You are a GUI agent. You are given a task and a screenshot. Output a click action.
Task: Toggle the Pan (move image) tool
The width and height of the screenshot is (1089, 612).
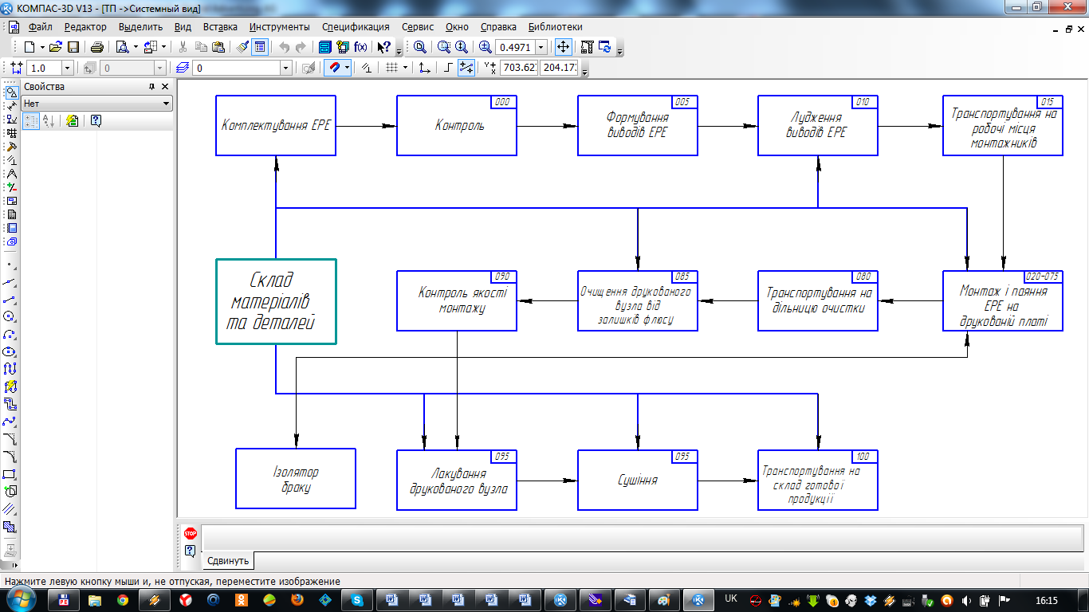[x=563, y=47]
